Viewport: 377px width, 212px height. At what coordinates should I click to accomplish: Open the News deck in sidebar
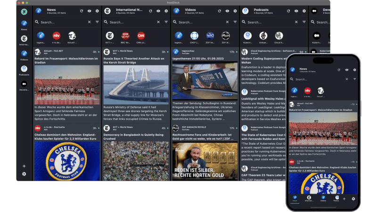click(x=24, y=25)
